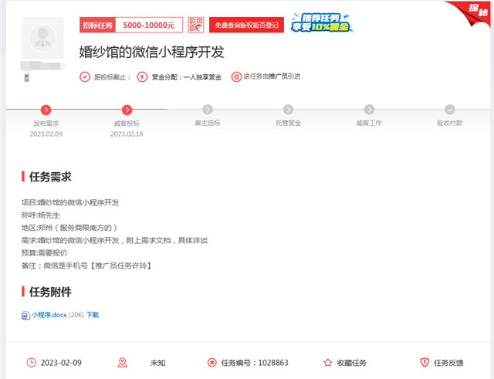Open the 小程序.docx file link

(x=49, y=315)
